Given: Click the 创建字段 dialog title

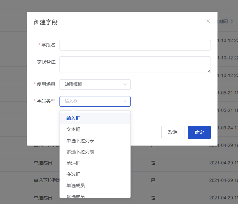Looking at the screenshot, I should tap(46, 22).
